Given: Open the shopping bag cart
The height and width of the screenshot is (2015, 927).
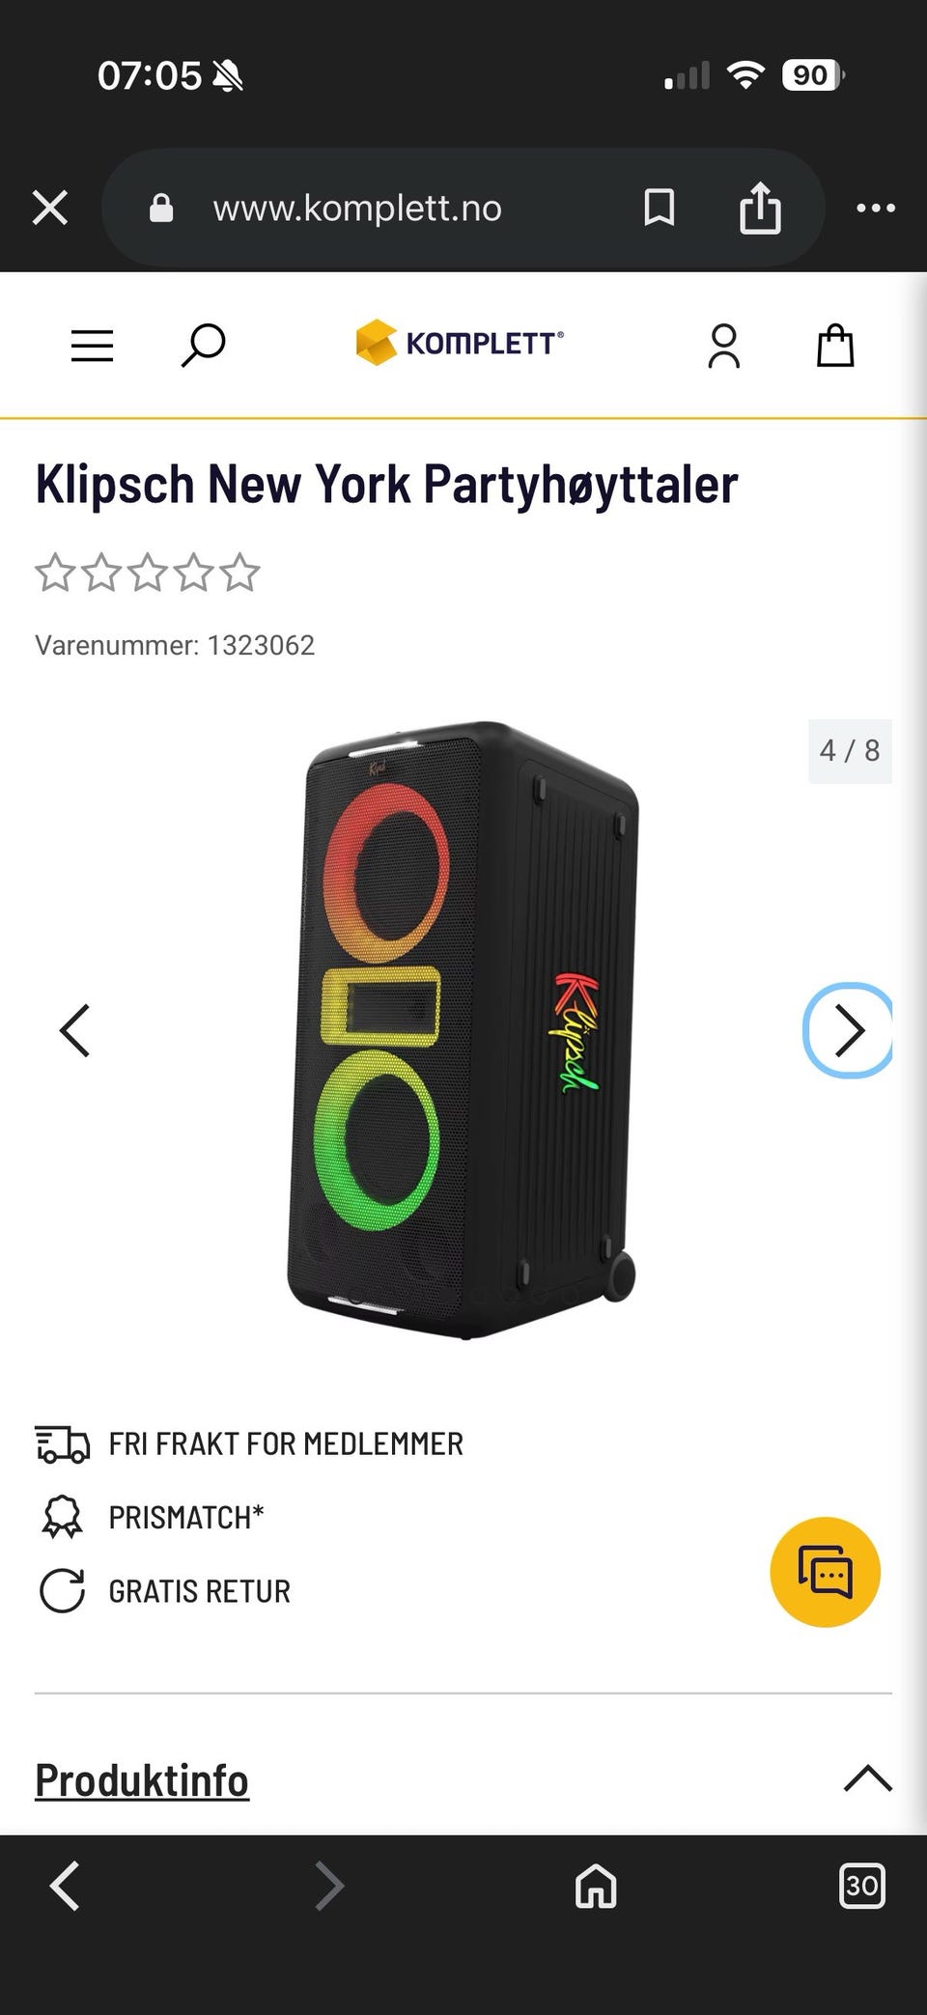Looking at the screenshot, I should tap(835, 345).
